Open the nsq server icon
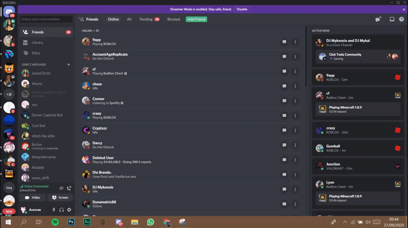 9,188
